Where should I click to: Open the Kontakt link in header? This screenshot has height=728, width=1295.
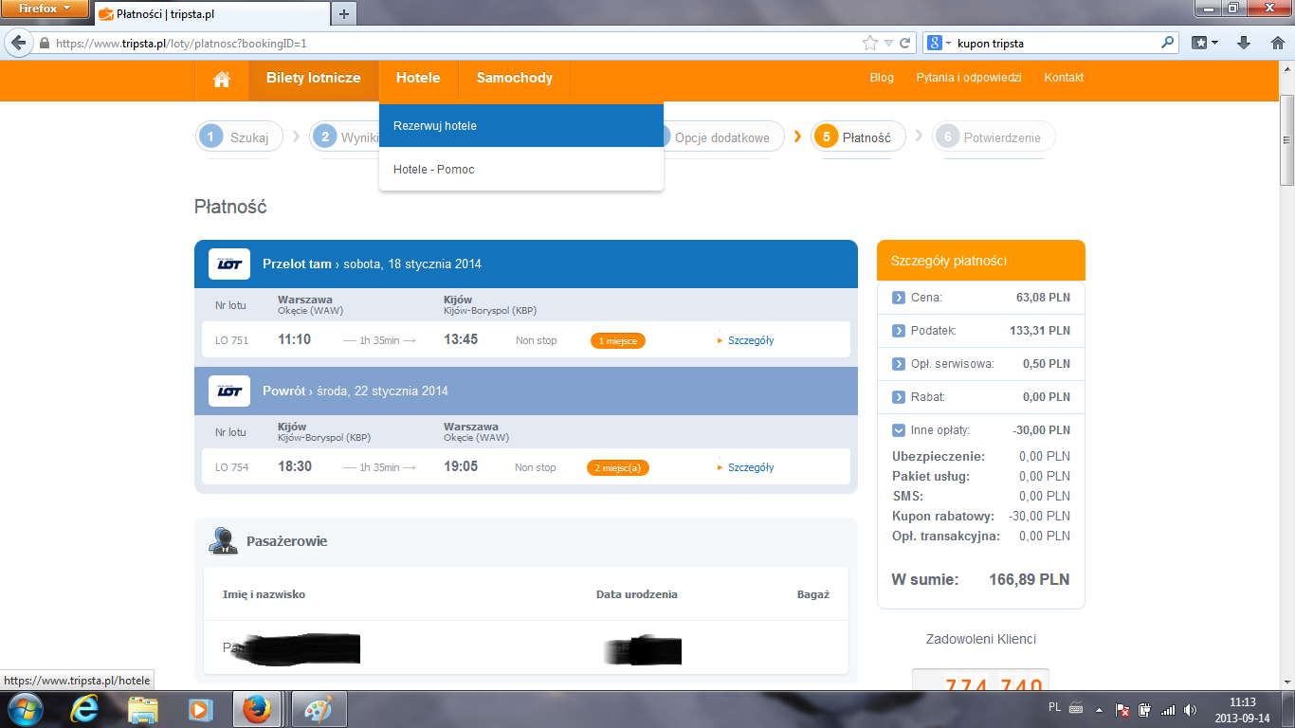coord(1064,78)
